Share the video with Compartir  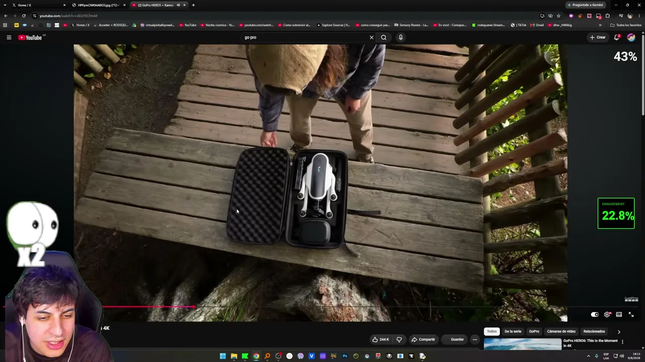tap(423, 339)
